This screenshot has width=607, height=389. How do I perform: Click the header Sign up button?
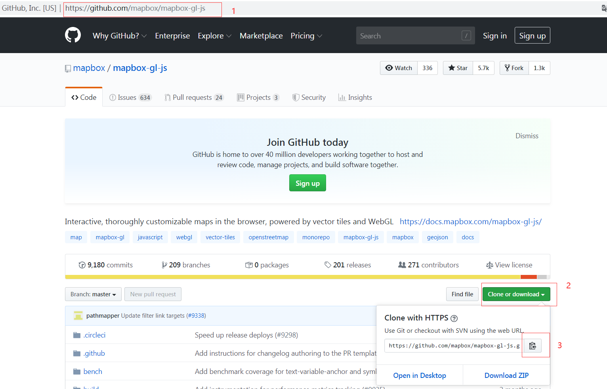click(x=532, y=36)
